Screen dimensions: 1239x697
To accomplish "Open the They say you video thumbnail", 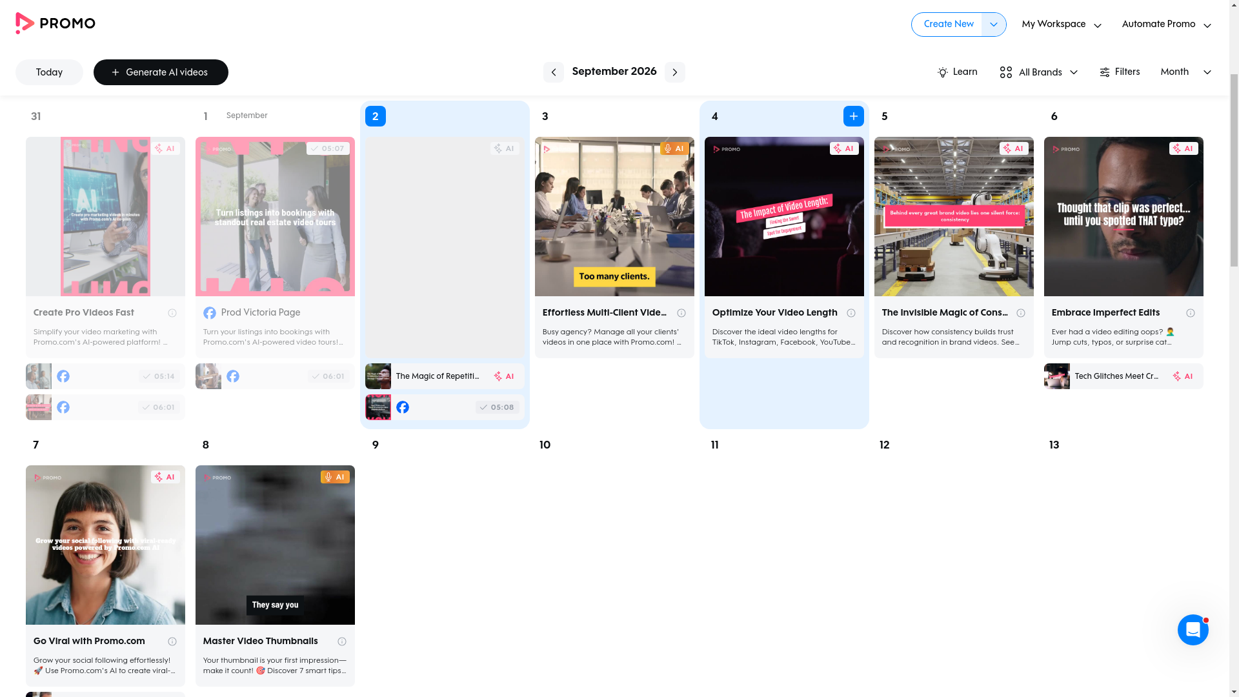I will 275,545.
